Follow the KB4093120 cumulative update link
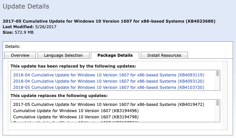This screenshot has width=236, height=138. click(x=109, y=81)
